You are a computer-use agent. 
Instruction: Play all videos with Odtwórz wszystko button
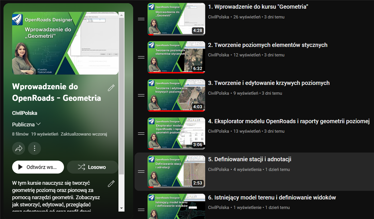[38, 167]
